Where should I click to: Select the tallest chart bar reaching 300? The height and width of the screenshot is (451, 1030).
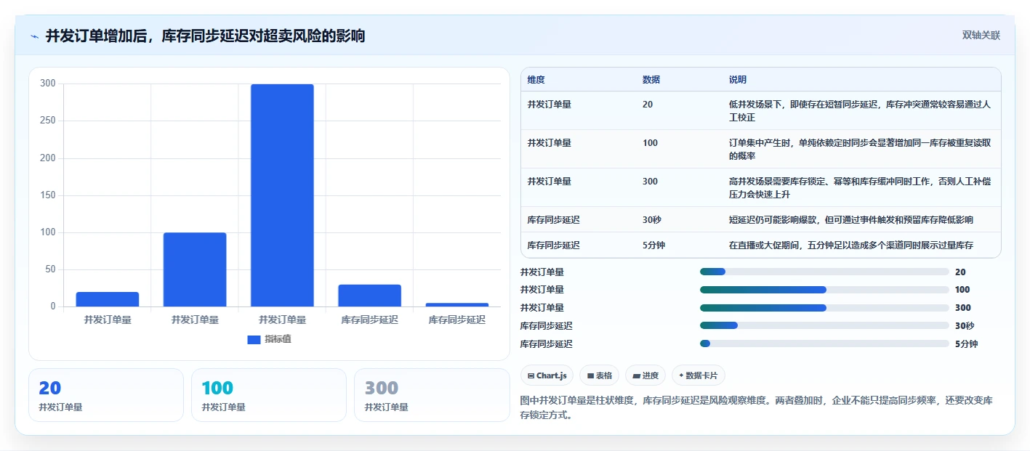(282, 195)
